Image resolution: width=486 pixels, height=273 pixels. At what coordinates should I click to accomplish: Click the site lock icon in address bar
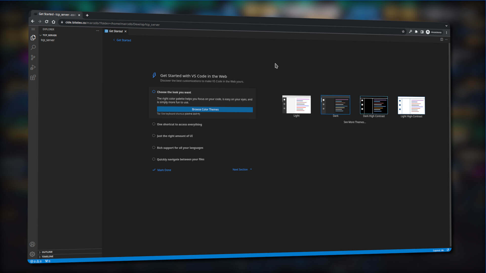pos(62,22)
